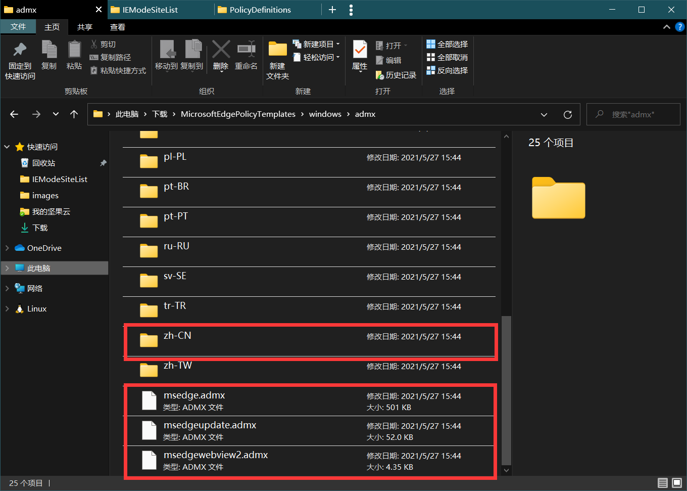This screenshot has height=491, width=687.
Task: Click Select none (全部取消)
Action: click(x=447, y=58)
